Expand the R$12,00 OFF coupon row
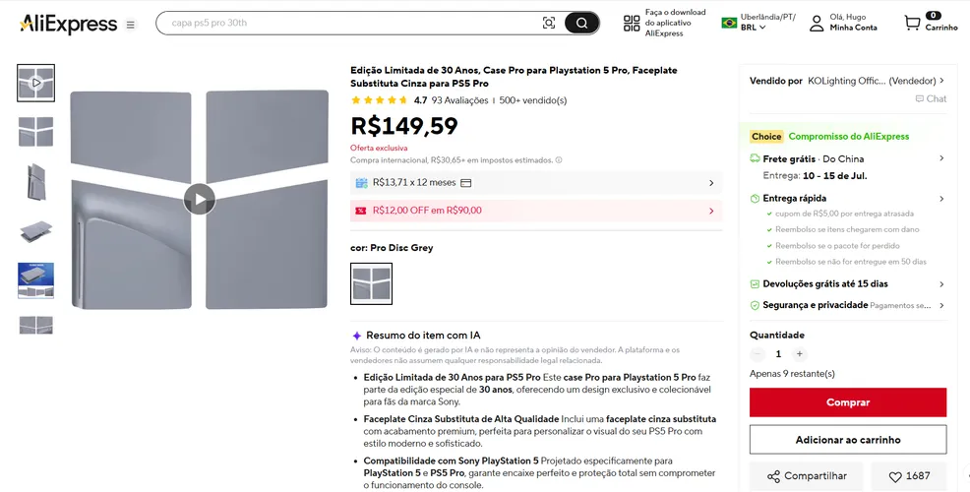Screen dimensions: 970x492 coord(536,211)
